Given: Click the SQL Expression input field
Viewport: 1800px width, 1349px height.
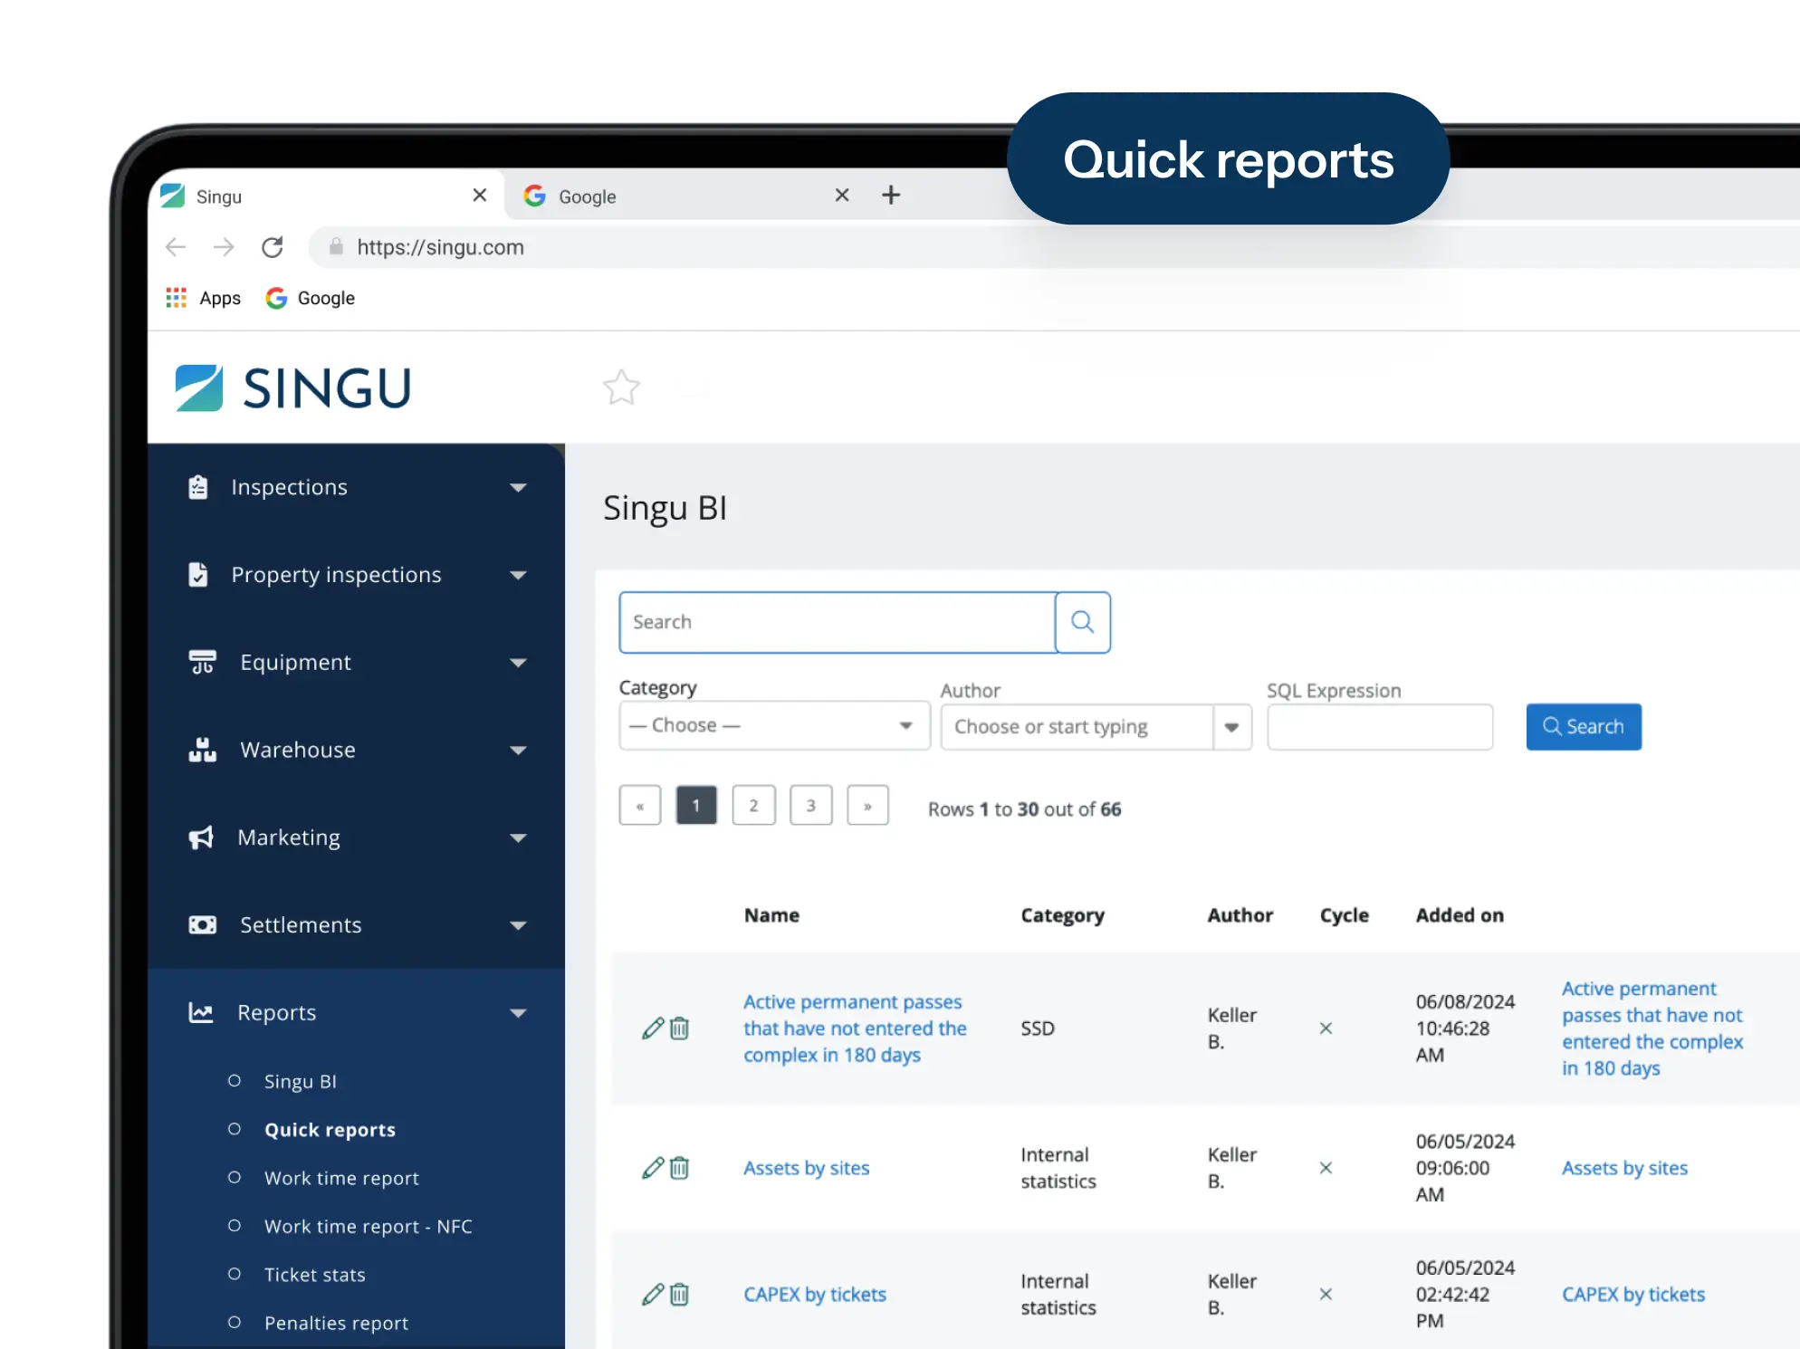Looking at the screenshot, I should 1380,727.
